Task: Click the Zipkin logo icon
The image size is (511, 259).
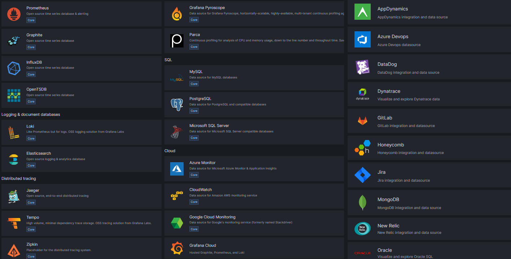Action: coord(14,250)
